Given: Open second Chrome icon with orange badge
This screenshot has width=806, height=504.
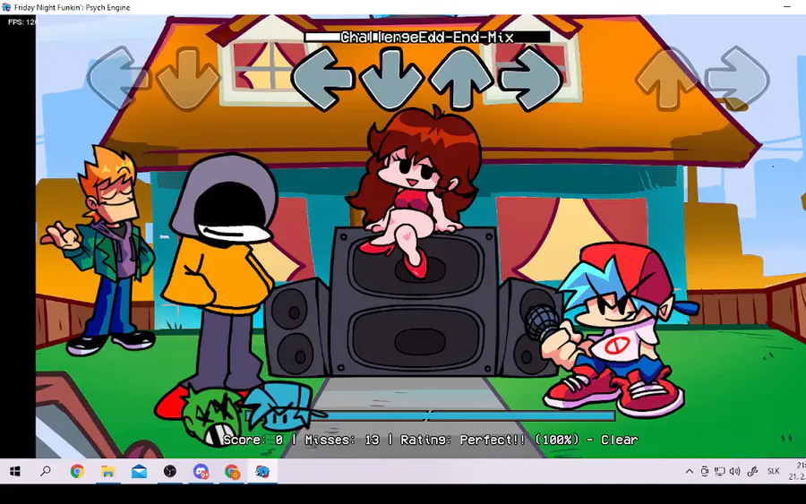Looking at the screenshot, I should 232,471.
